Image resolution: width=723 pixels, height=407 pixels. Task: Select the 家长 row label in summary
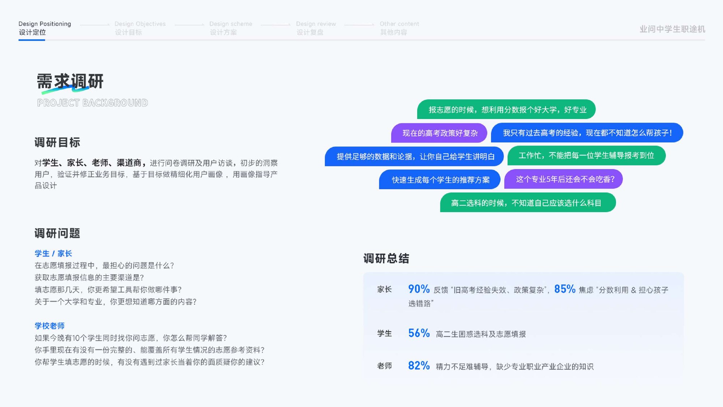[384, 289]
